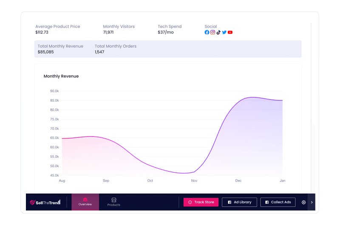Image resolution: width=340 pixels, height=225 pixels.
Task: Click the settings gear icon in toolbar
Action: click(x=303, y=202)
